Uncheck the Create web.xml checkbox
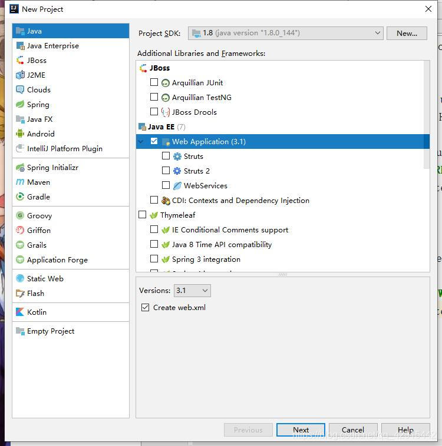The height and width of the screenshot is (446, 442). 145,307
